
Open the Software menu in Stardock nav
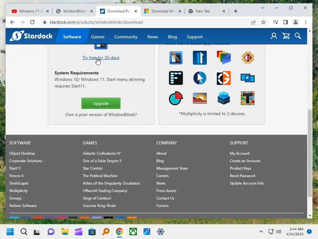[x=72, y=37]
